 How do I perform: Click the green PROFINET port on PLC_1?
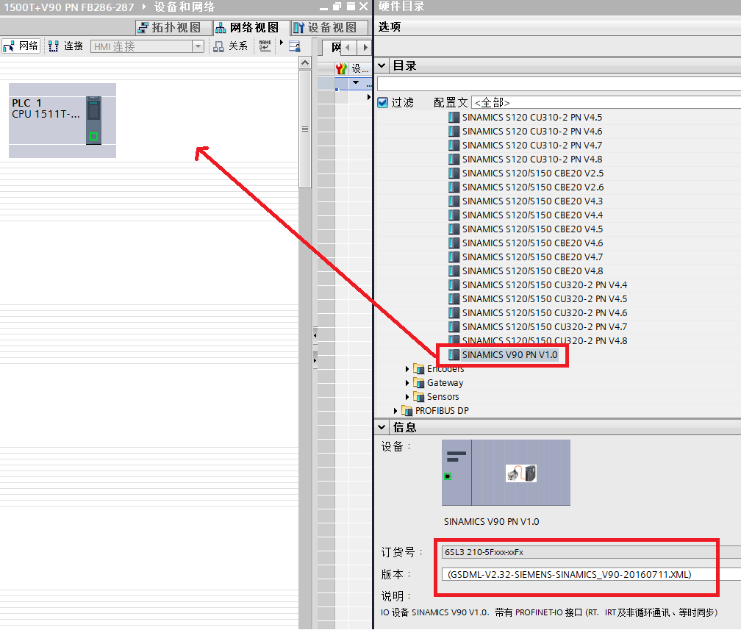[x=93, y=137]
